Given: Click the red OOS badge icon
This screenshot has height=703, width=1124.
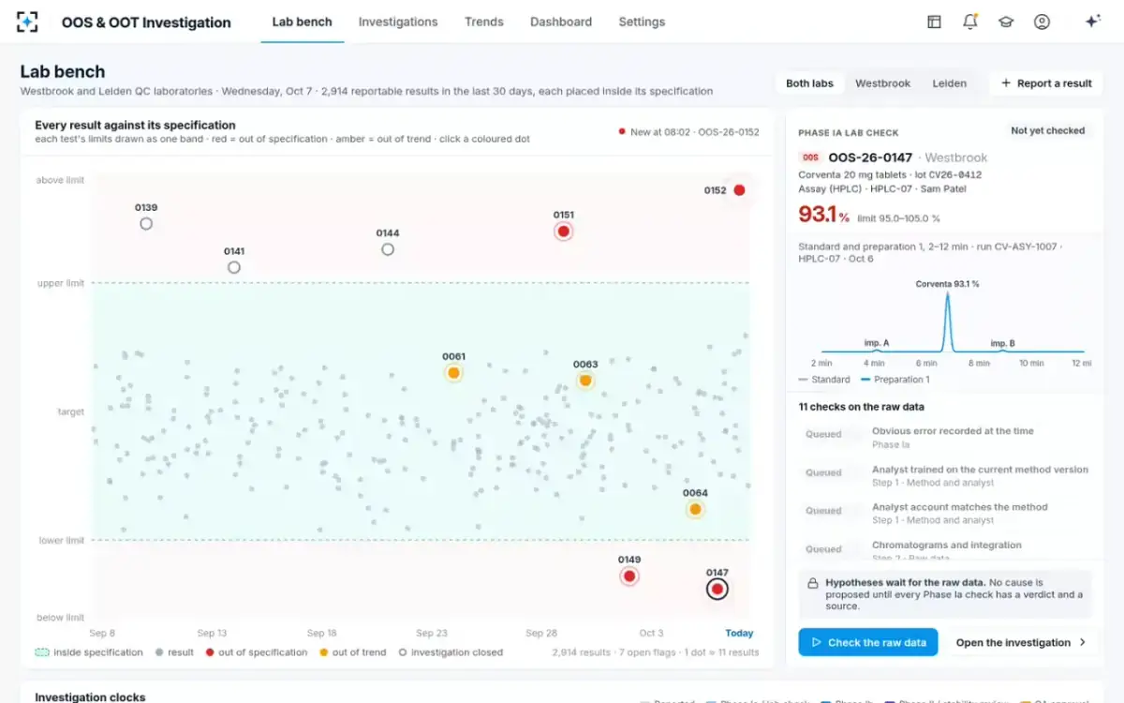Looking at the screenshot, I should (x=810, y=157).
